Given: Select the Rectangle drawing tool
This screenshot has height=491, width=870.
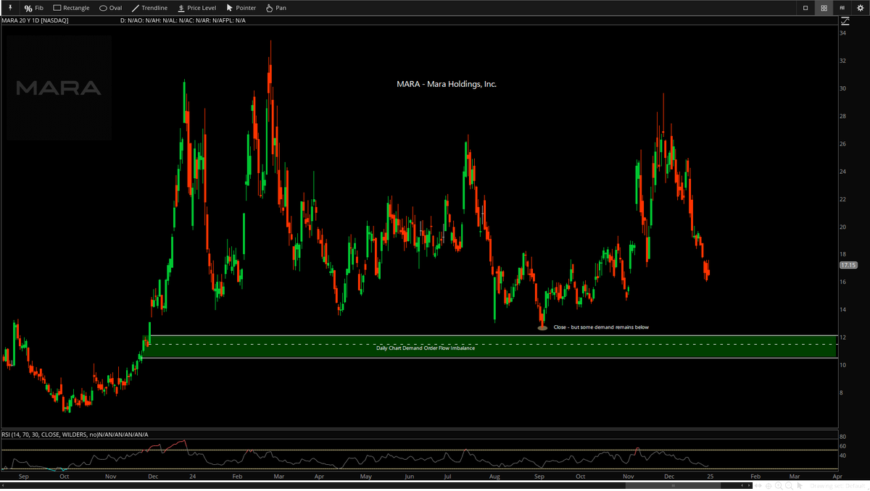Looking at the screenshot, I should click(72, 8).
